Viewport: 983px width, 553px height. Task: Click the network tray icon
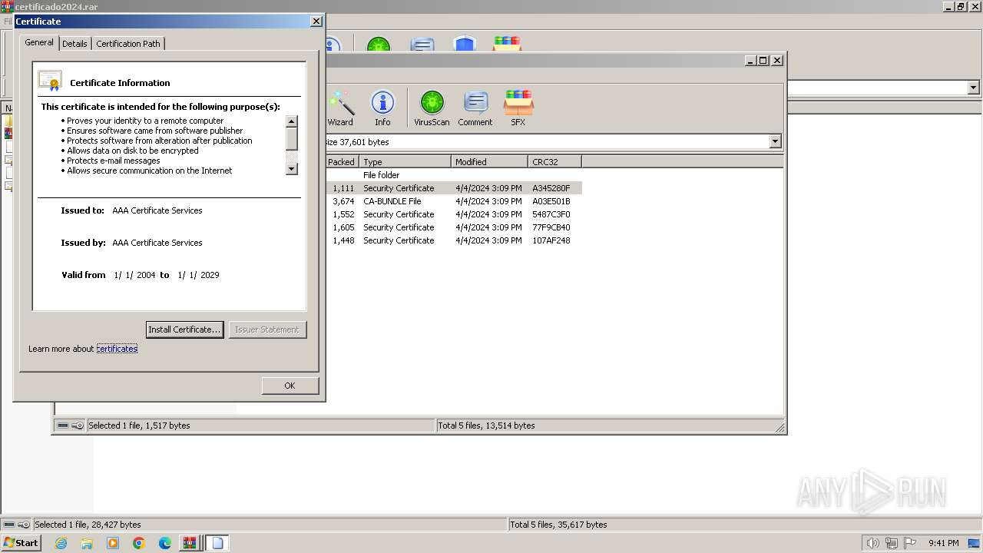click(x=892, y=543)
